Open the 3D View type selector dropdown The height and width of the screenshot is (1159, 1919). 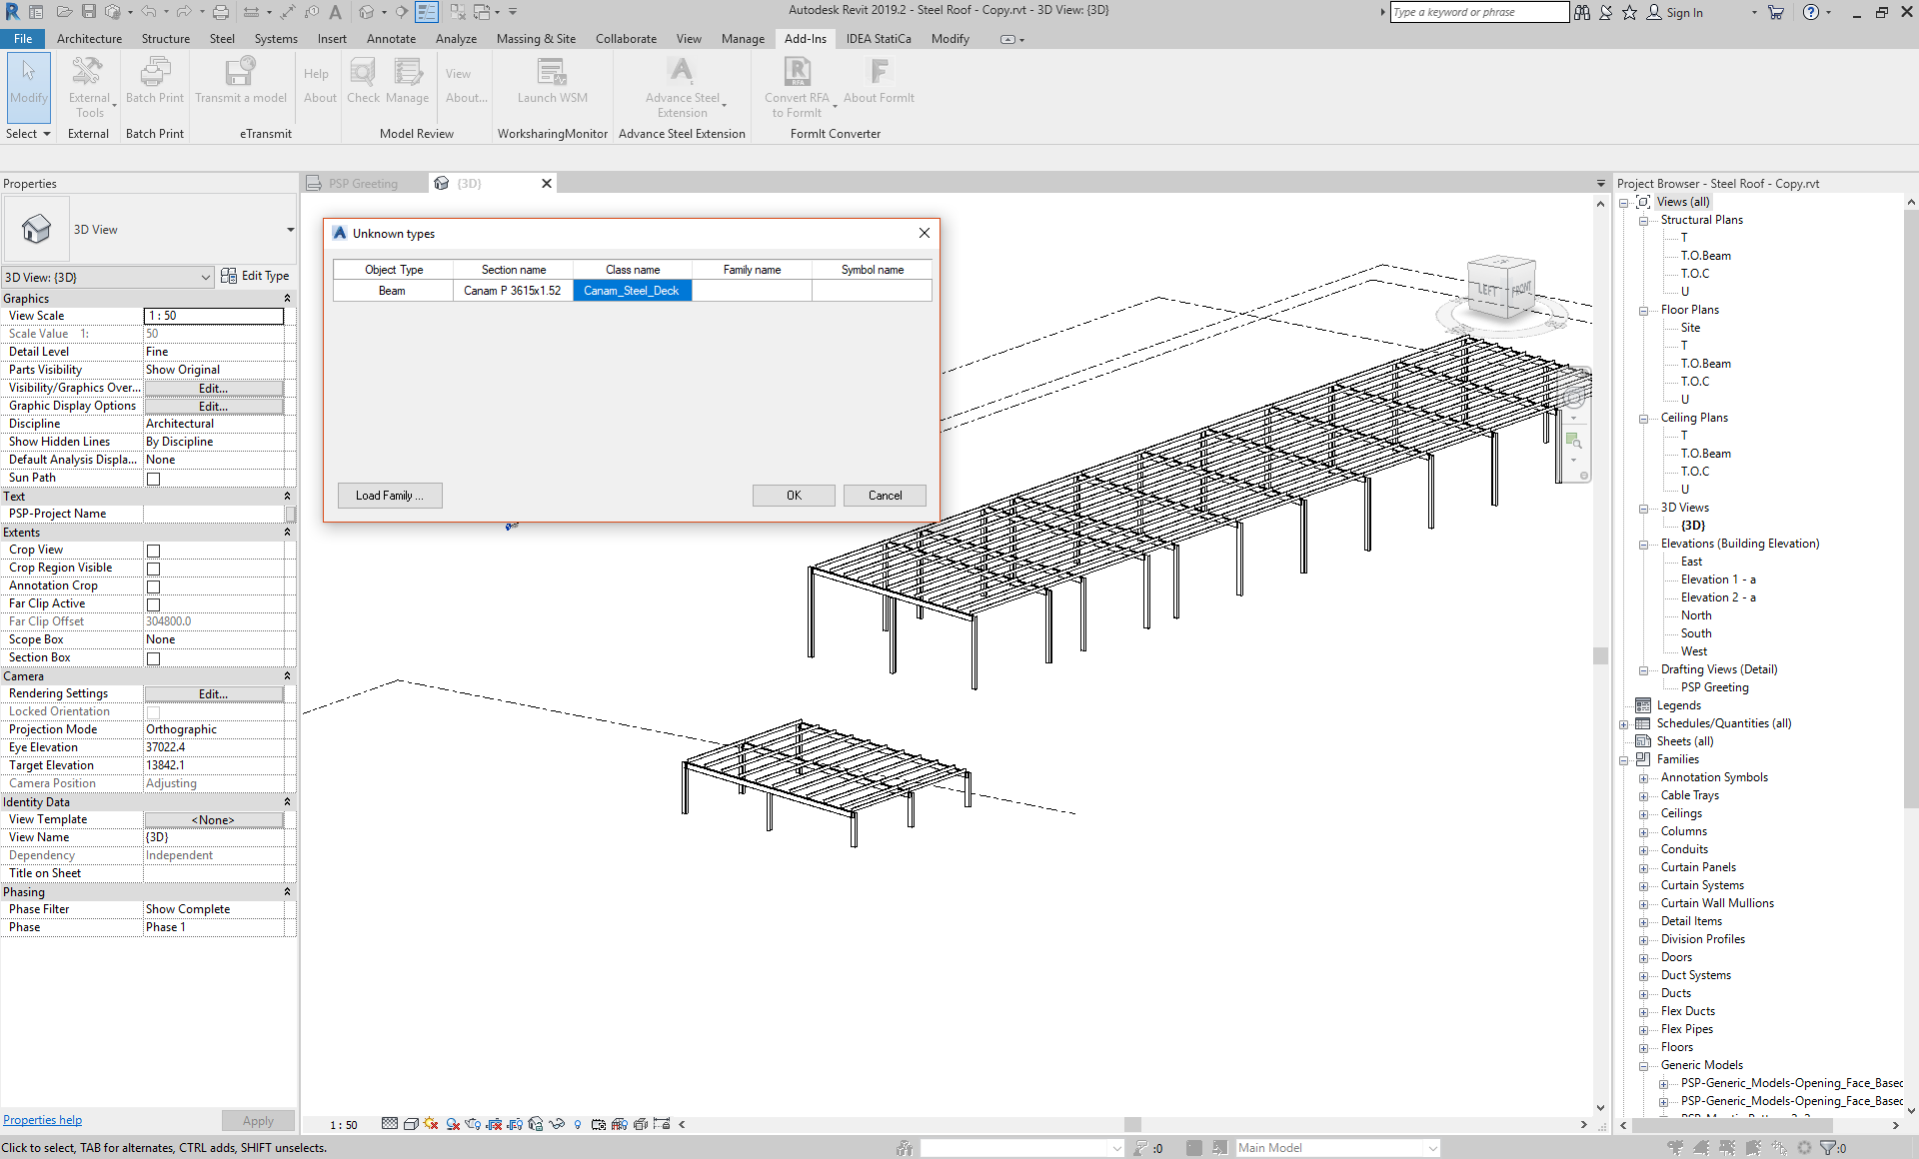205,277
